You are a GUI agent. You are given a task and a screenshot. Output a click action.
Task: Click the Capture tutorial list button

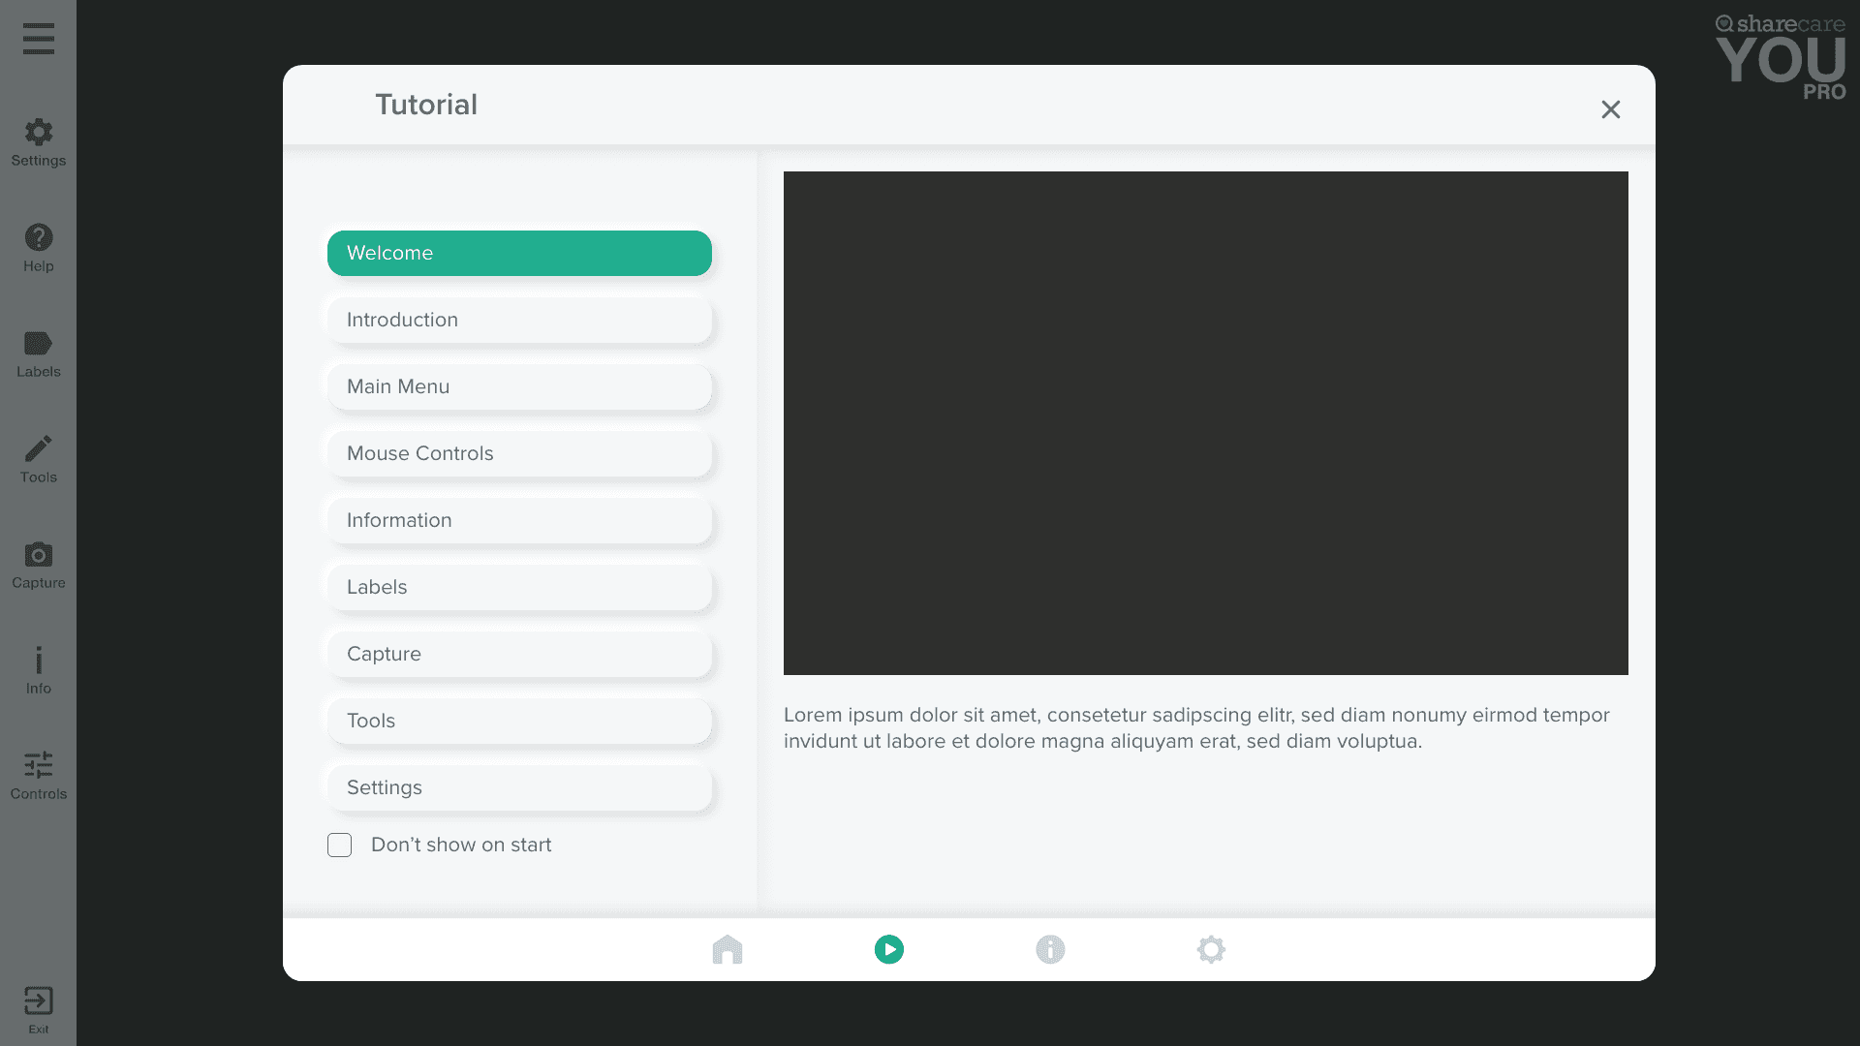(x=519, y=655)
